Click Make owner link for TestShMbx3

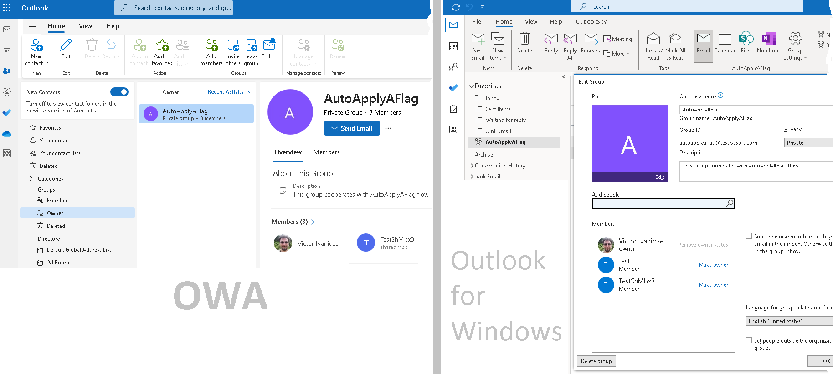point(714,285)
